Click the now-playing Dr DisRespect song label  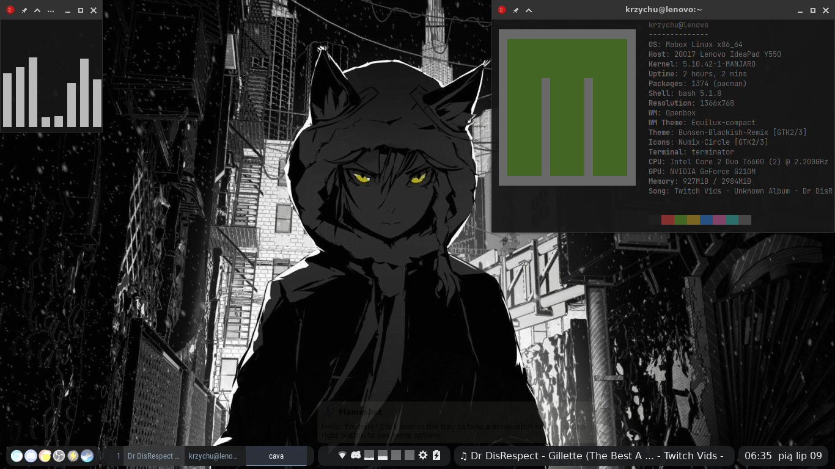[592, 456]
